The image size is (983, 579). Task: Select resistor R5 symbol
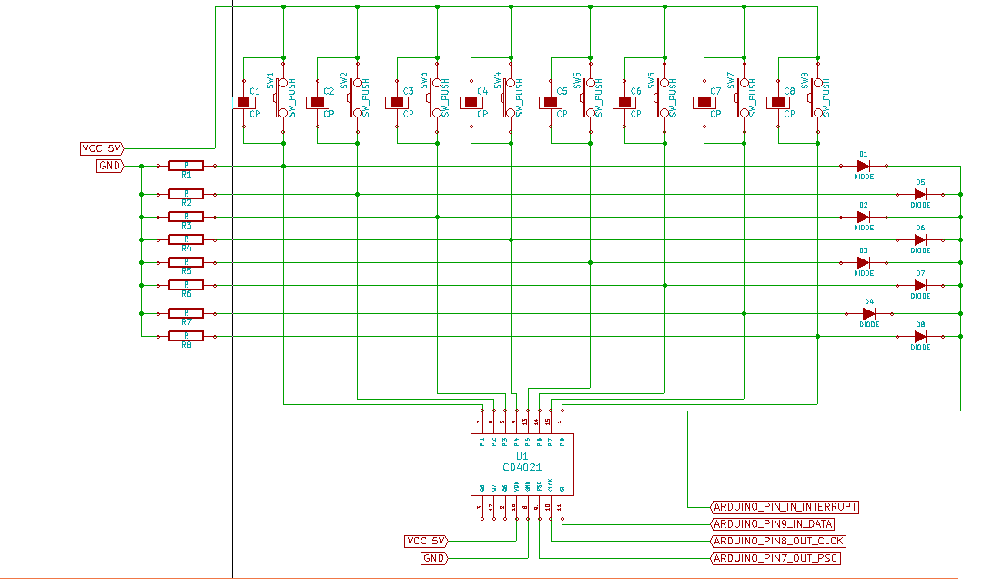[187, 262]
